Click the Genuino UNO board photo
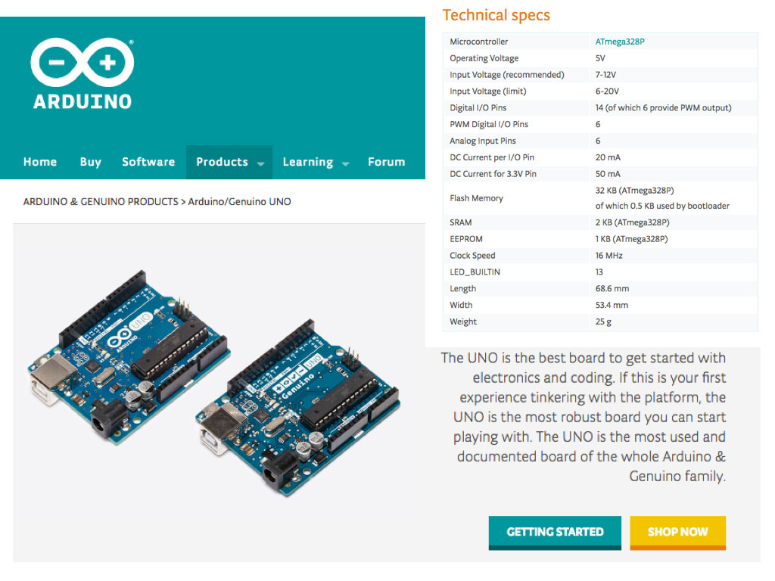Screen dimensions: 775x581 point(298,408)
